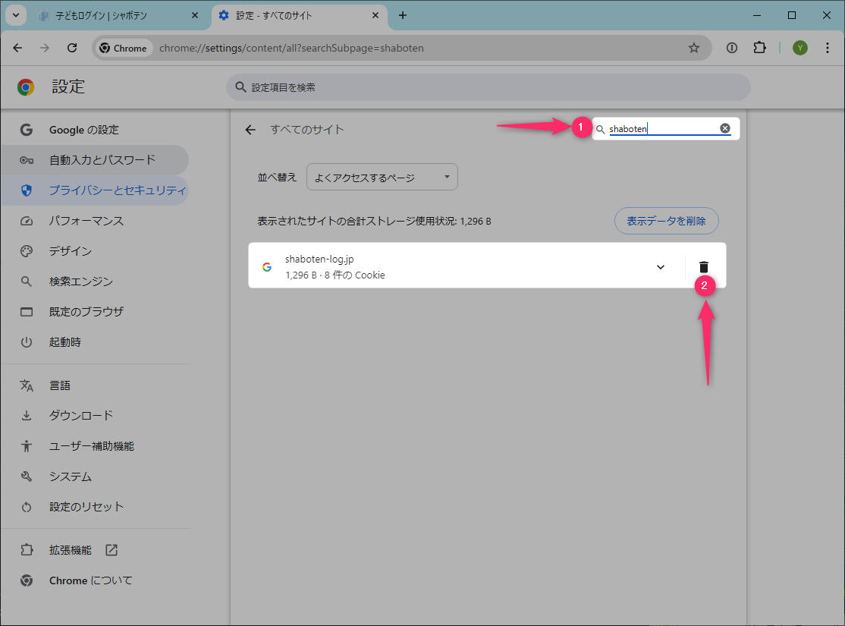Screen dimensions: 845x626
Task: Open 設定のリセット page
Action: [86, 507]
